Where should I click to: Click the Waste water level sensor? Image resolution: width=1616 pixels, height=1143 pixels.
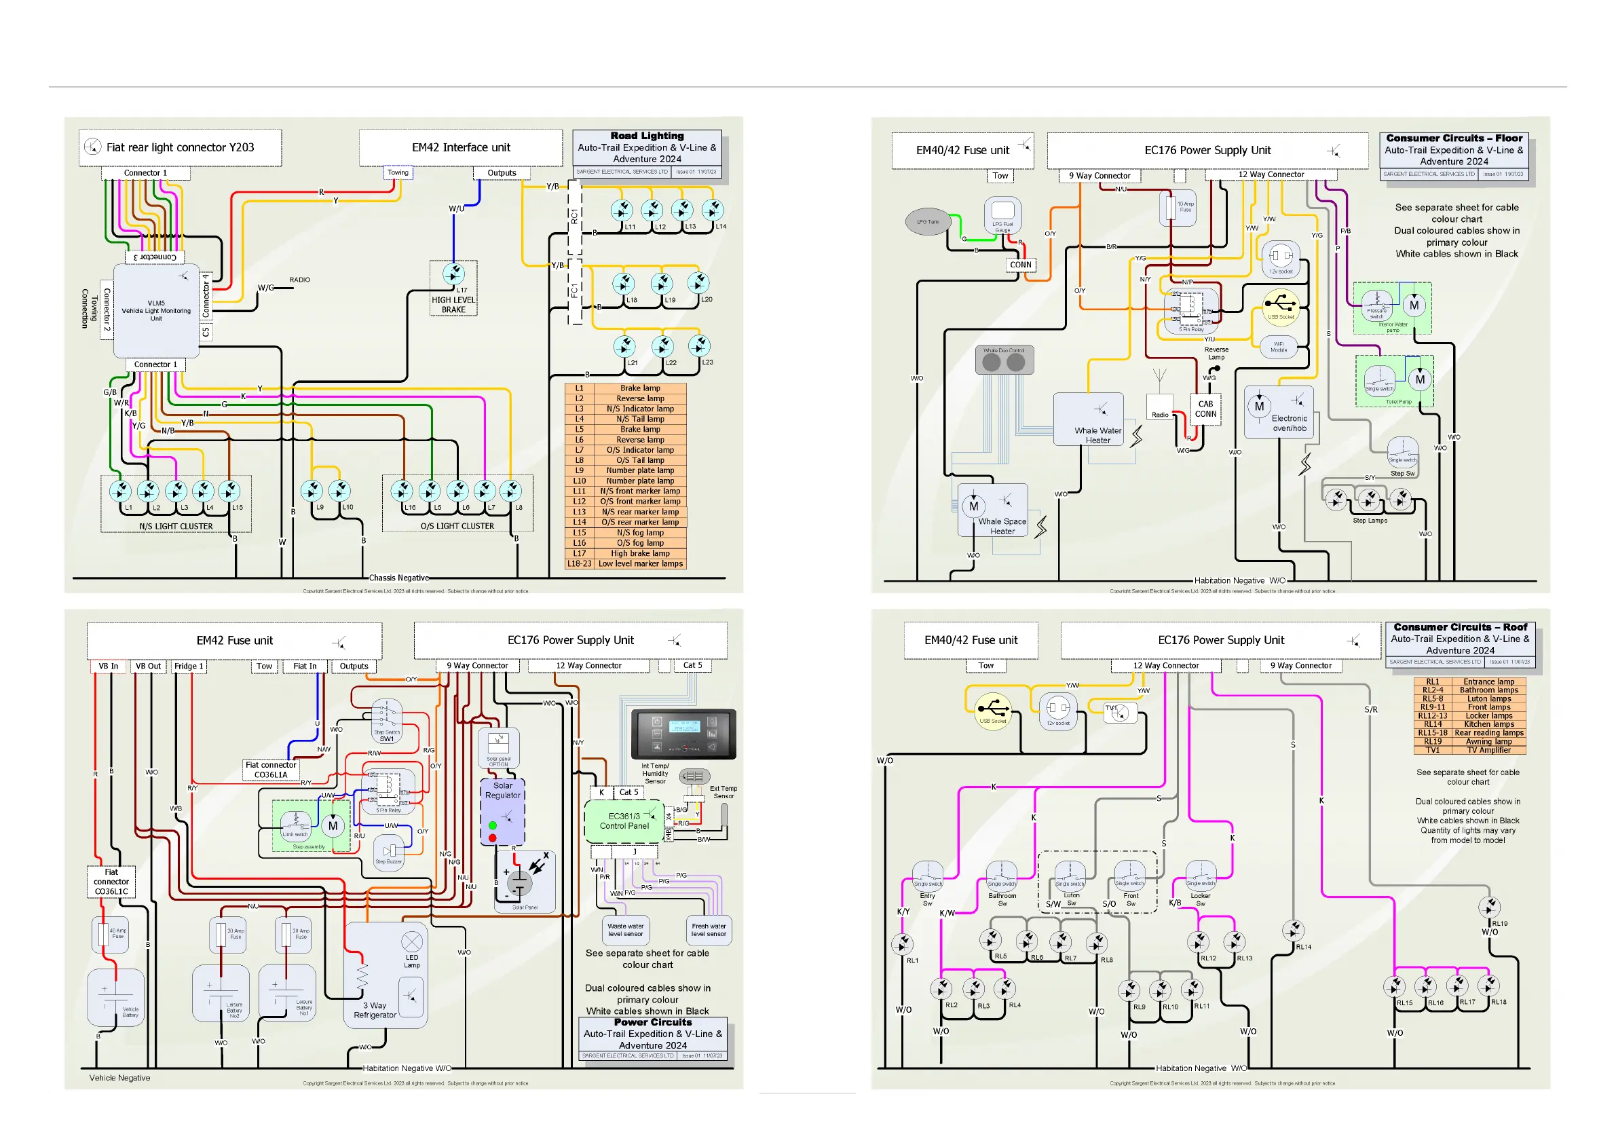tap(626, 930)
